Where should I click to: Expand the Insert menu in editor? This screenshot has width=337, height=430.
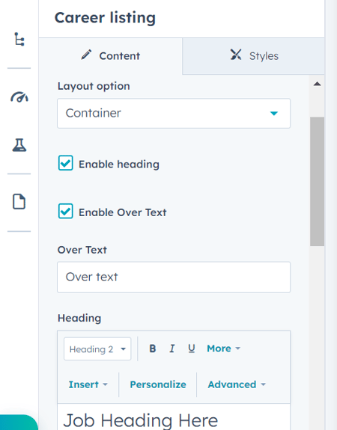[x=88, y=384]
